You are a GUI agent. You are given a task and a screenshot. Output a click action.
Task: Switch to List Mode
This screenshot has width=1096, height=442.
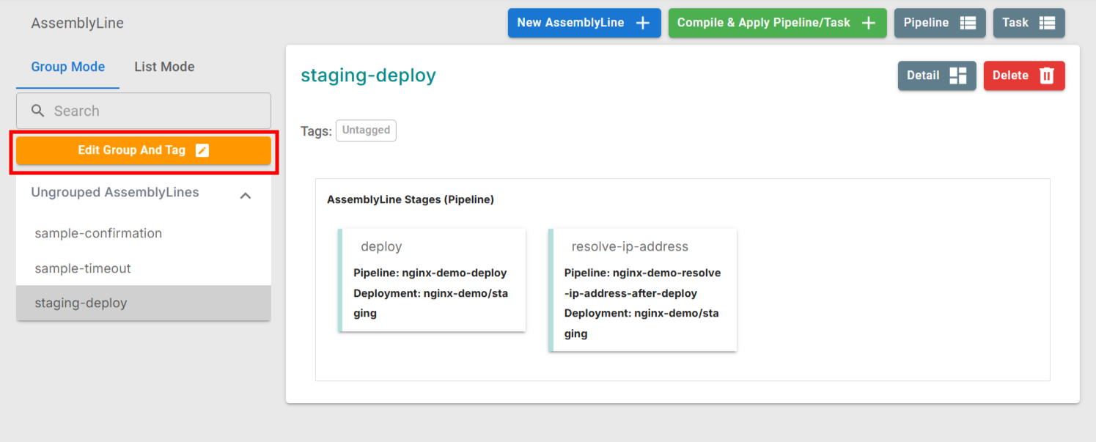164,66
